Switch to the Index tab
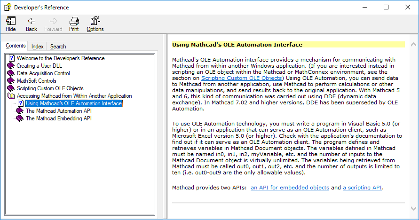419x220 pixels. click(38, 47)
